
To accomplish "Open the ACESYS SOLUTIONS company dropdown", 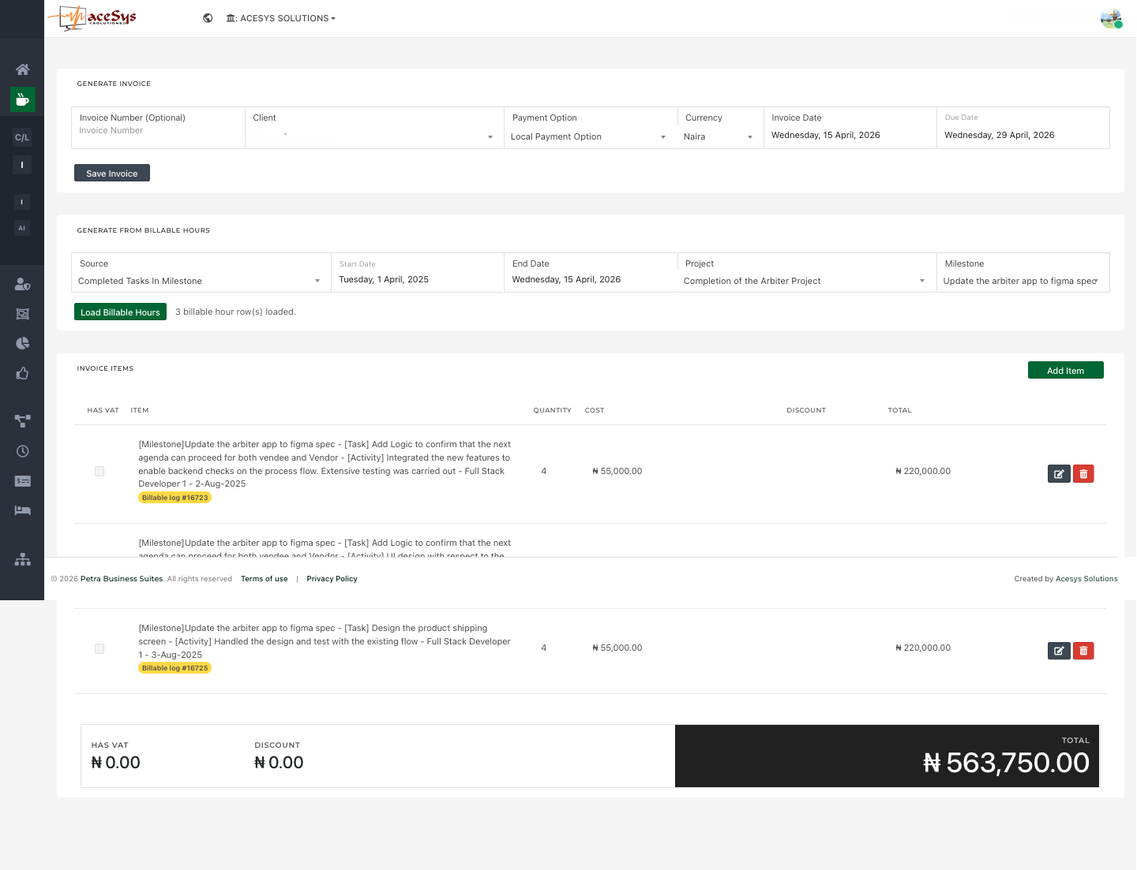I will (x=280, y=18).
